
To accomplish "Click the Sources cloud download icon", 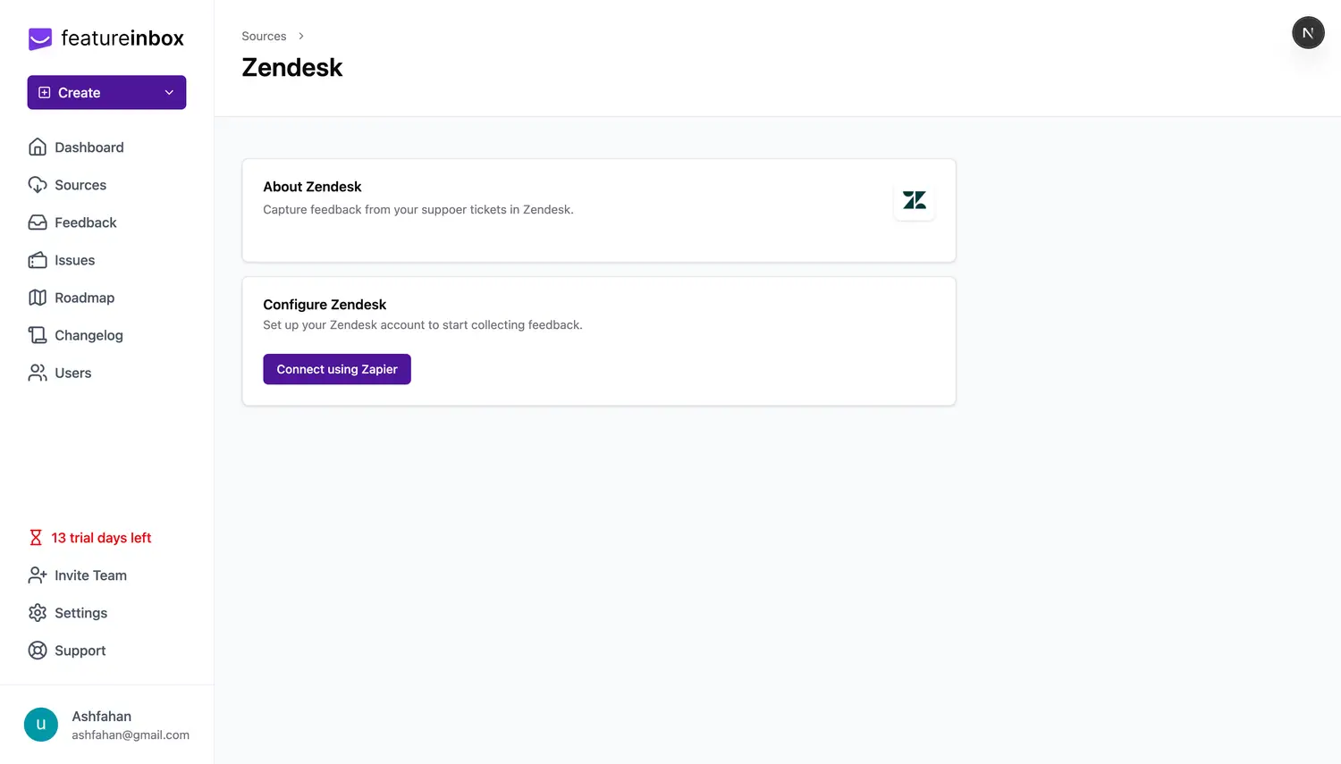I will (x=38, y=185).
